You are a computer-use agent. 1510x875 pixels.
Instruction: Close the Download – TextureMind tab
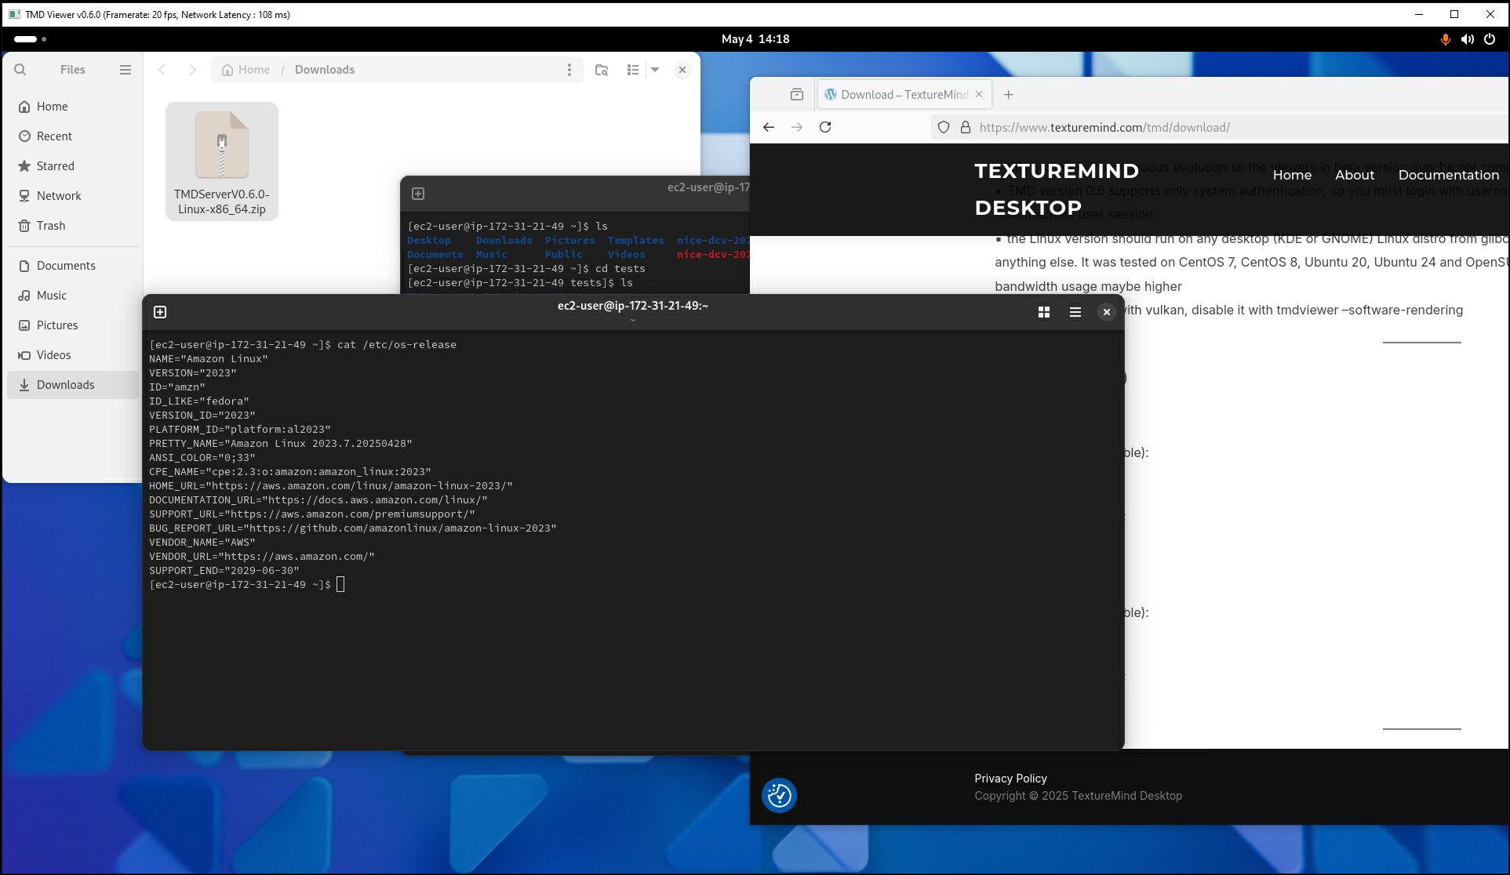[979, 94]
